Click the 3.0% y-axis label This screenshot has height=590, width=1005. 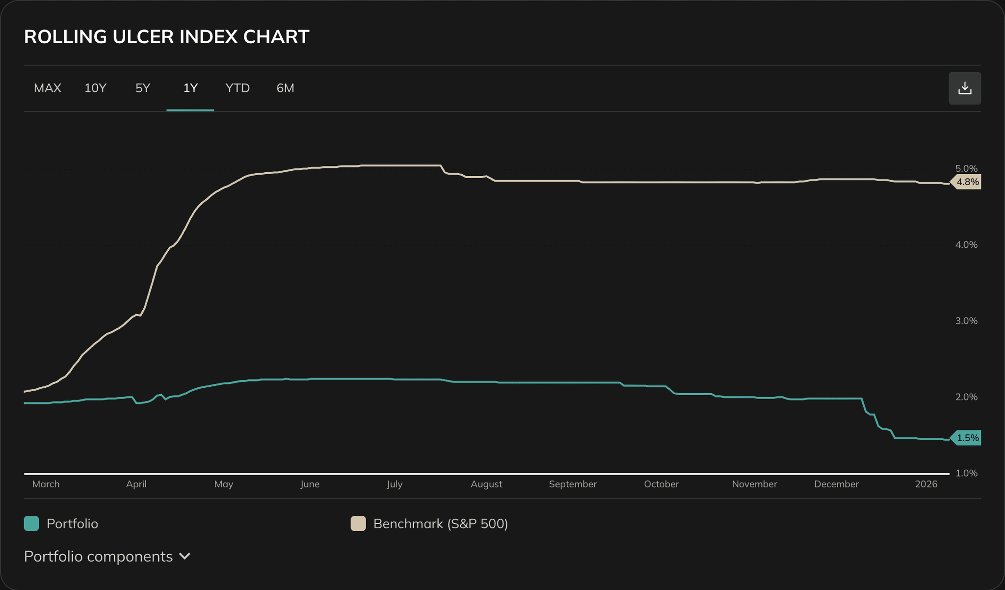966,321
